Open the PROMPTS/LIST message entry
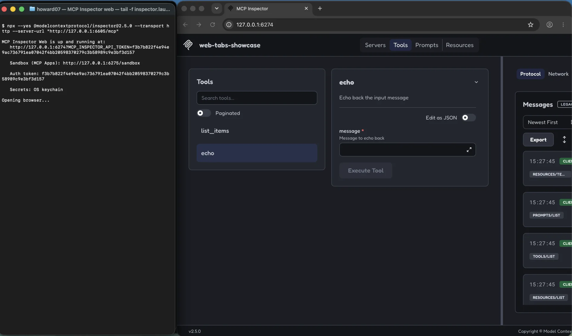 point(547,210)
